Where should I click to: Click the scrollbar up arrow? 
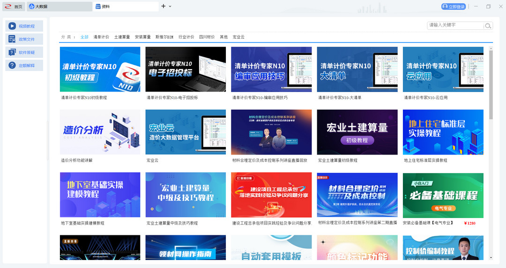[x=491, y=49]
